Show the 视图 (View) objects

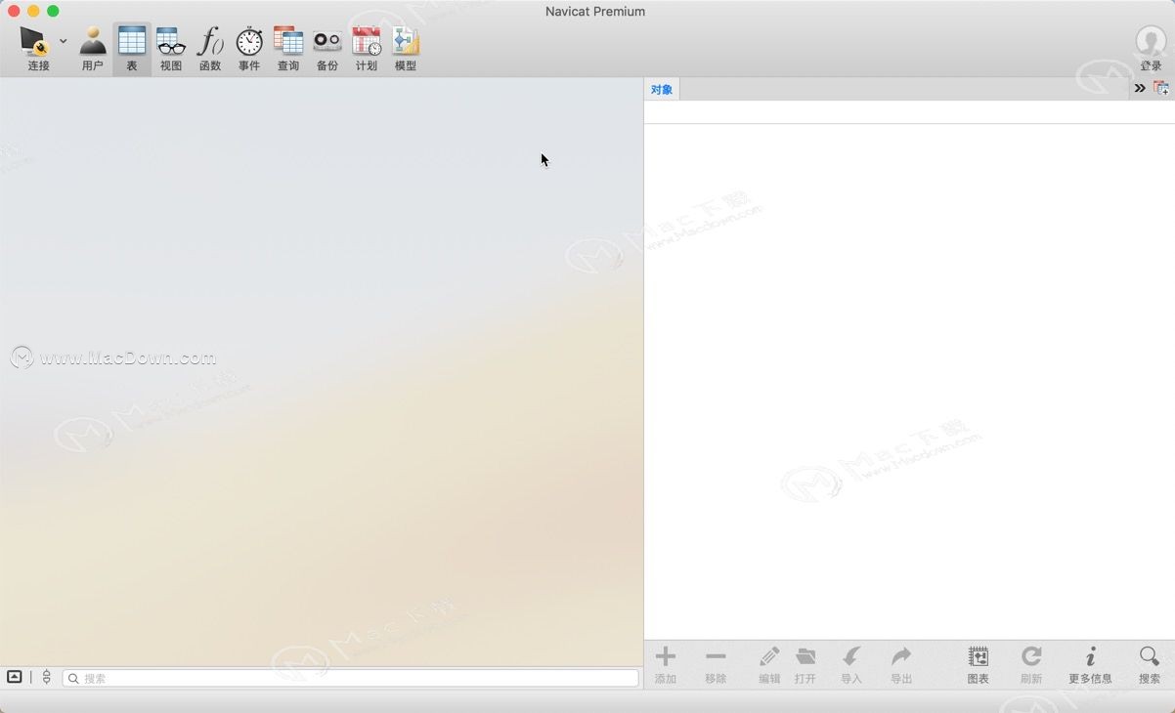click(x=171, y=49)
